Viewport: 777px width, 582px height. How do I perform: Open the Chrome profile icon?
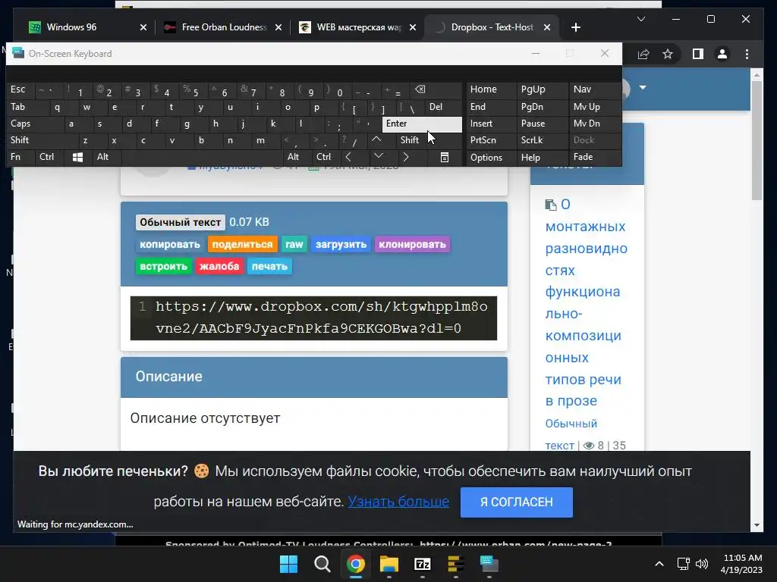[x=722, y=54]
